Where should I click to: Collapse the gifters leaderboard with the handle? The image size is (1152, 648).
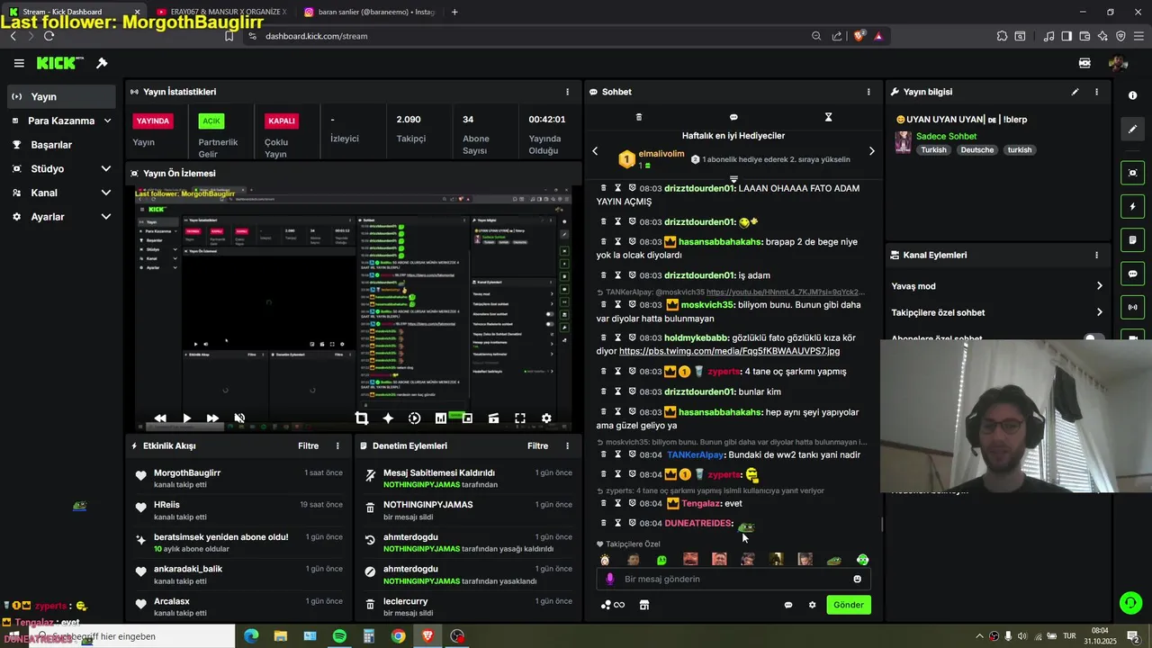pos(733,178)
